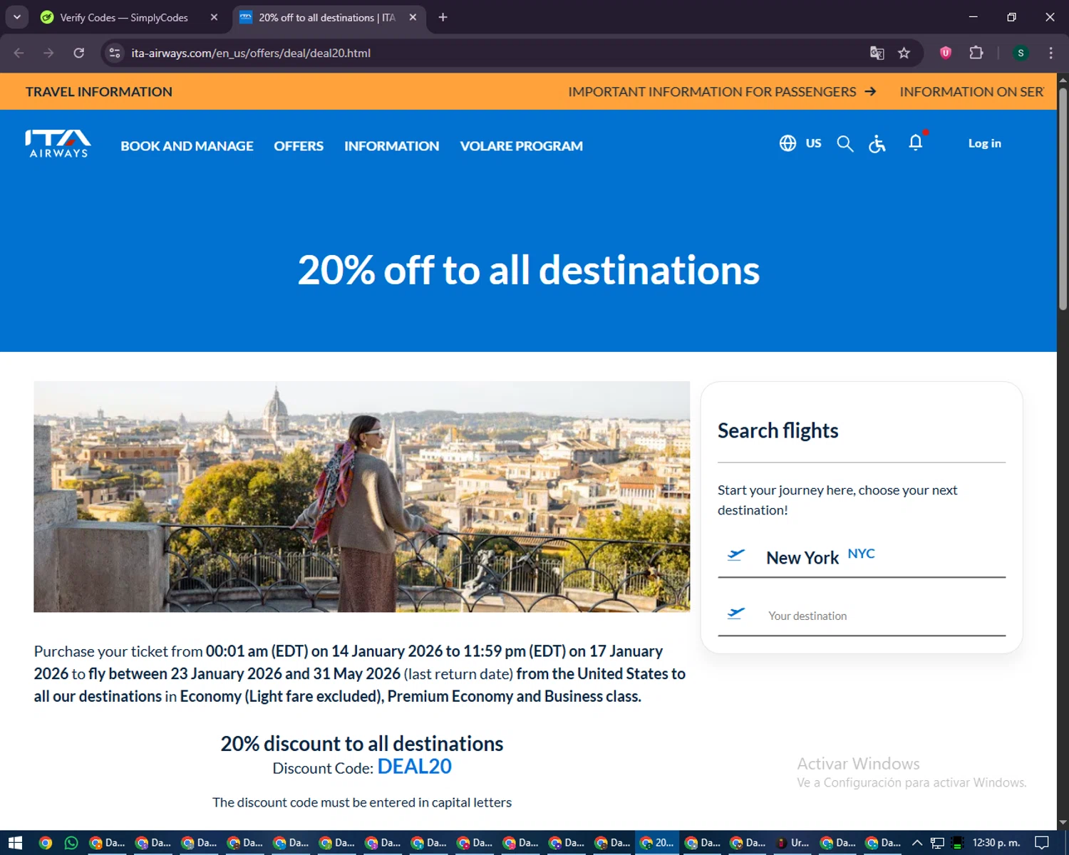Bookmark this page with the star icon
The width and height of the screenshot is (1069, 855).
(904, 53)
